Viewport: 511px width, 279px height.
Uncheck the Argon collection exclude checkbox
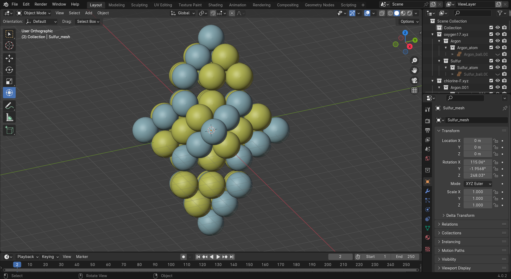(x=491, y=41)
